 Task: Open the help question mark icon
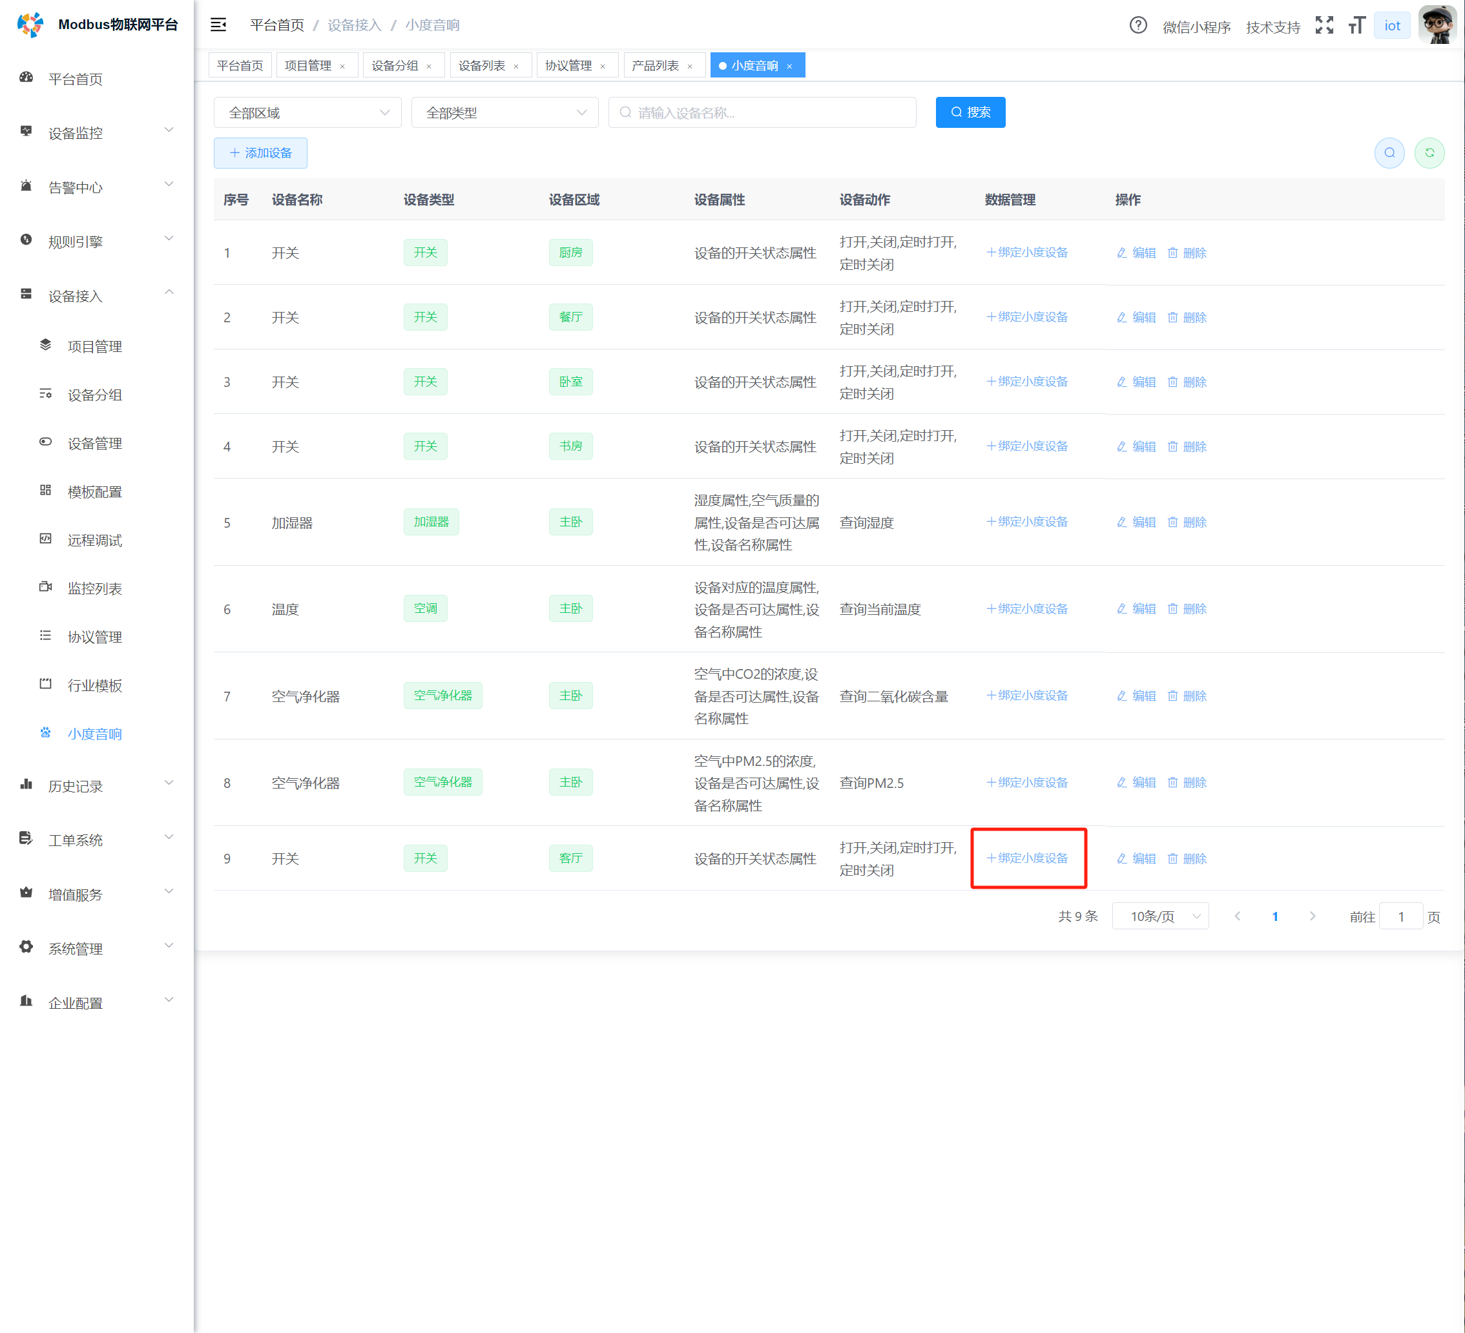[1138, 25]
